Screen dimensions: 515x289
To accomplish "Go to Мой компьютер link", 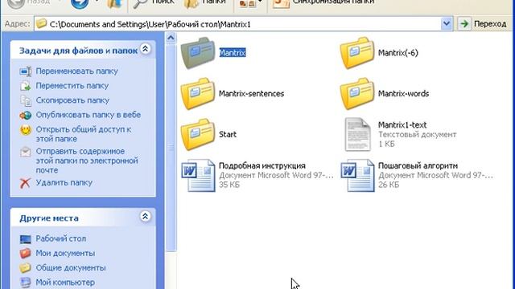I will tap(65, 282).
